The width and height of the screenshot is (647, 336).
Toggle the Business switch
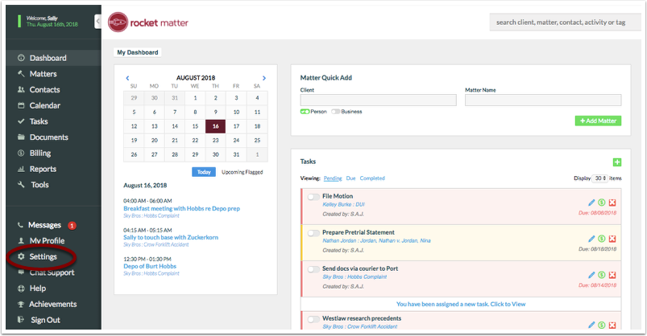point(335,112)
